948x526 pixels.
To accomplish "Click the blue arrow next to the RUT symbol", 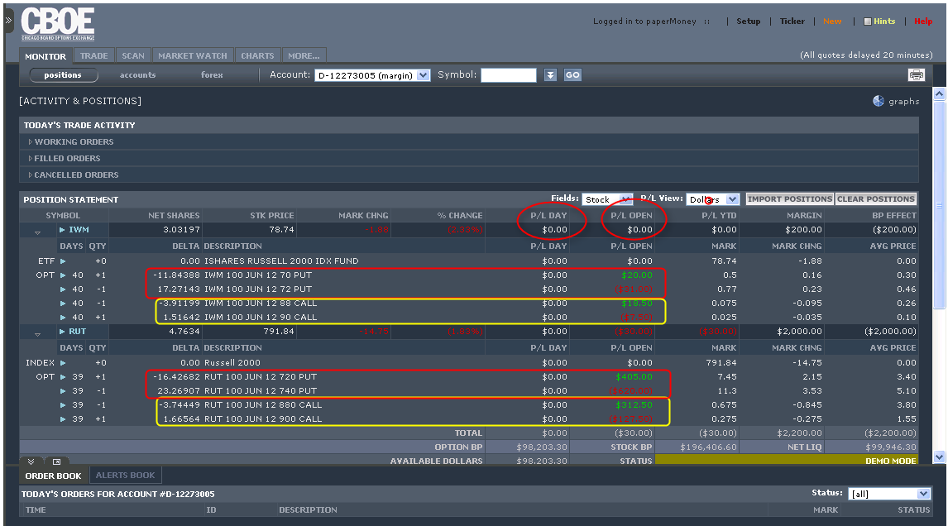I will click(63, 332).
